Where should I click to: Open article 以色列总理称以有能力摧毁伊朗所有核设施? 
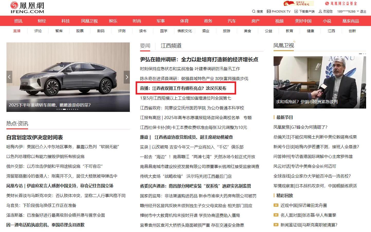click(46, 156)
